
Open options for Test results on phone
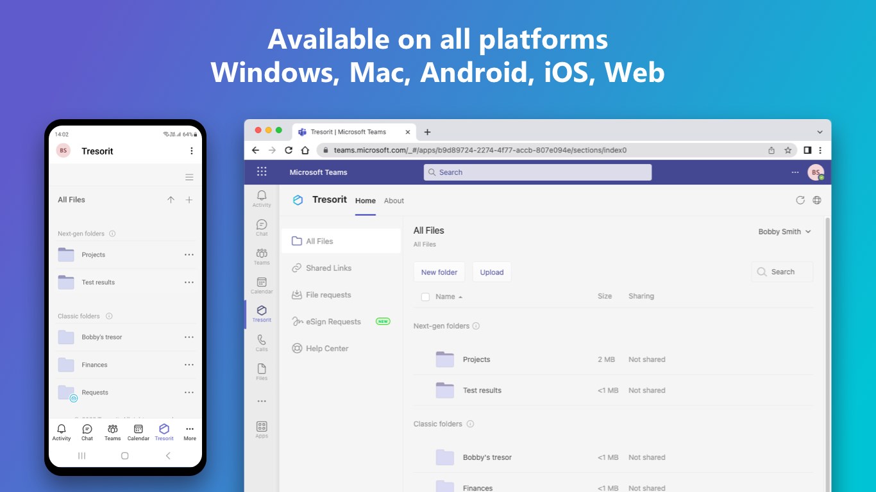pyautogui.click(x=189, y=283)
